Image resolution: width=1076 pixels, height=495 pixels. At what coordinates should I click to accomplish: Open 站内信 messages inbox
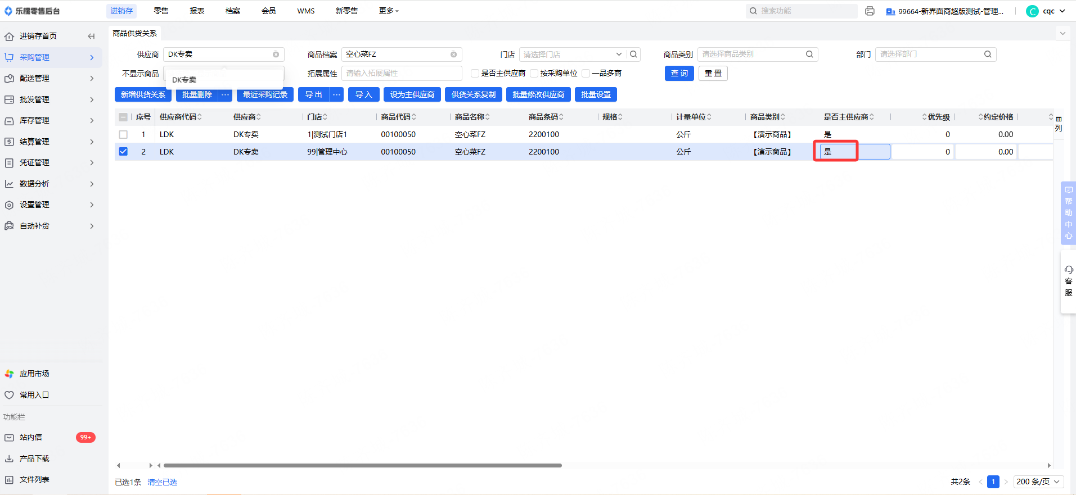coord(31,437)
